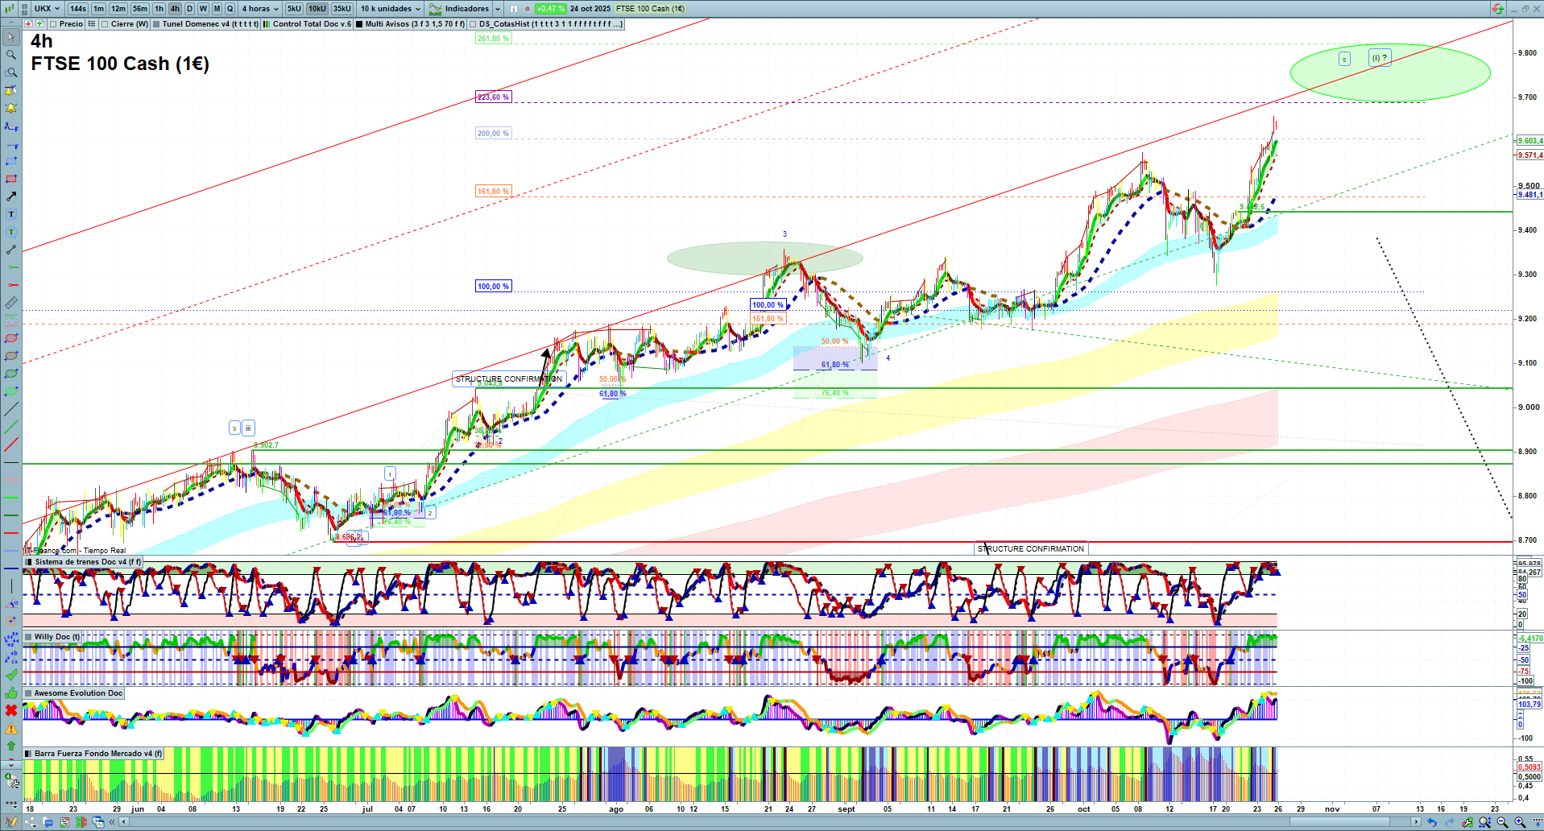The height and width of the screenshot is (831, 1544).
Task: Click the green thumbs-up icon
Action: coord(11,692)
